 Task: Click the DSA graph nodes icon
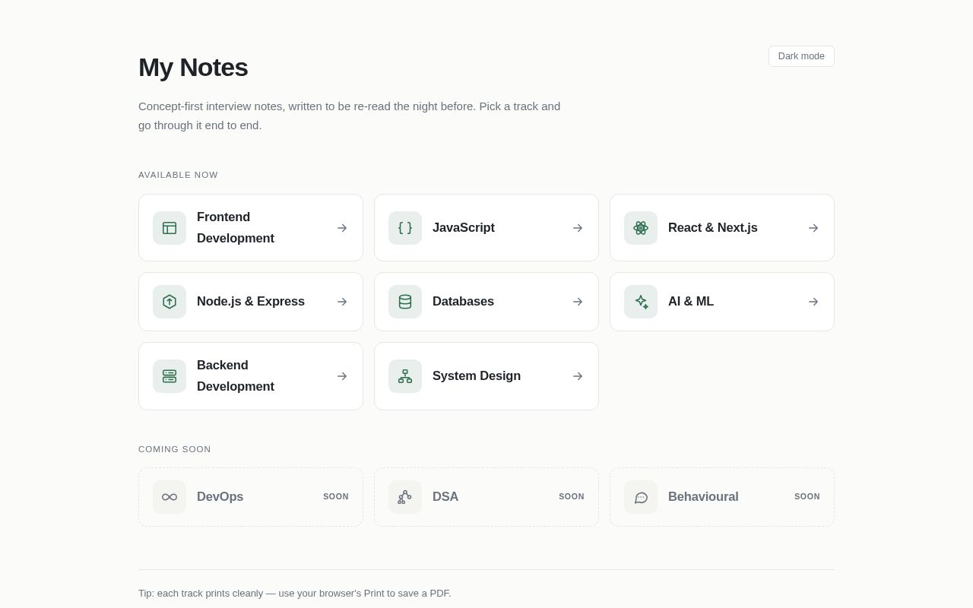click(405, 497)
